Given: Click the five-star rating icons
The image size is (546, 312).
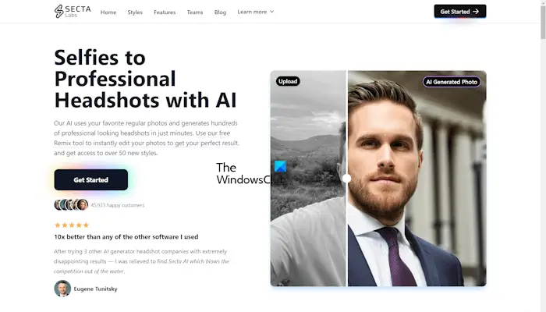Looking at the screenshot, I should pos(72,225).
